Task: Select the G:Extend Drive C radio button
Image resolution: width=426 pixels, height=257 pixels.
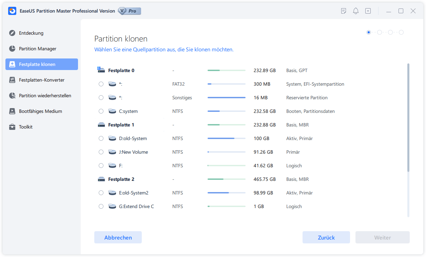Action: 101,206
